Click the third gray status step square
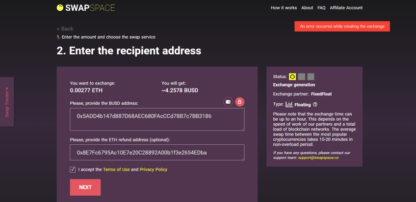This screenshot has width=416, height=202. [x=311, y=77]
